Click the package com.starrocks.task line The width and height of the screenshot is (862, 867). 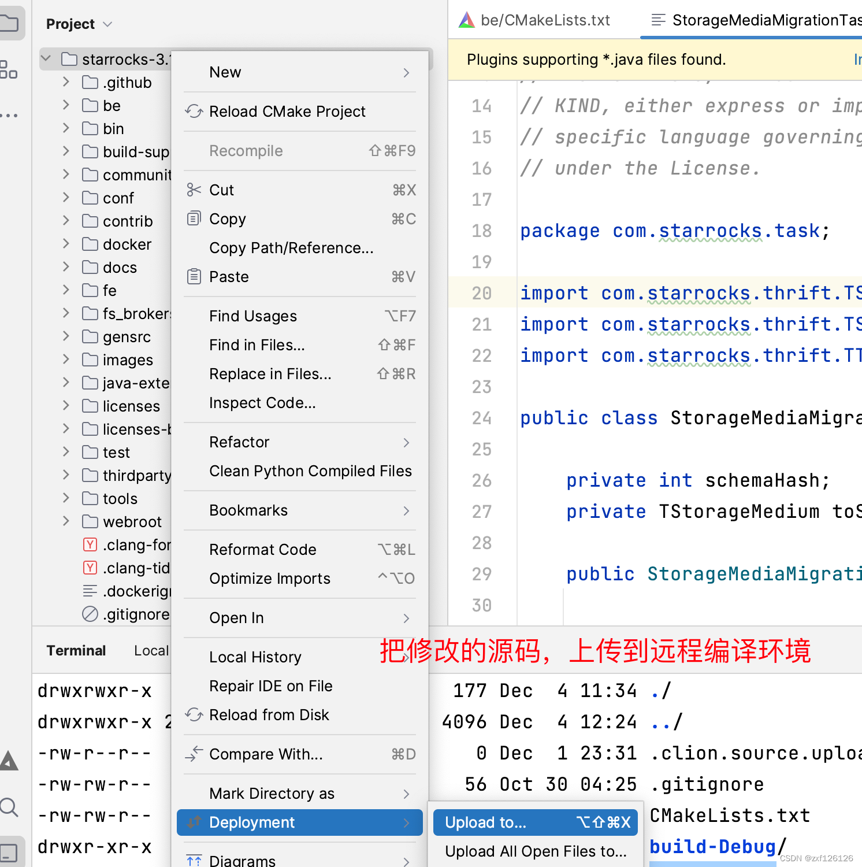tap(675, 231)
